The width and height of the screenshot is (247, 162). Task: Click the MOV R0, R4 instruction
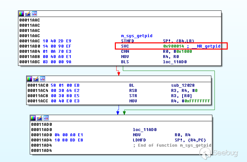(x=162, y=135)
